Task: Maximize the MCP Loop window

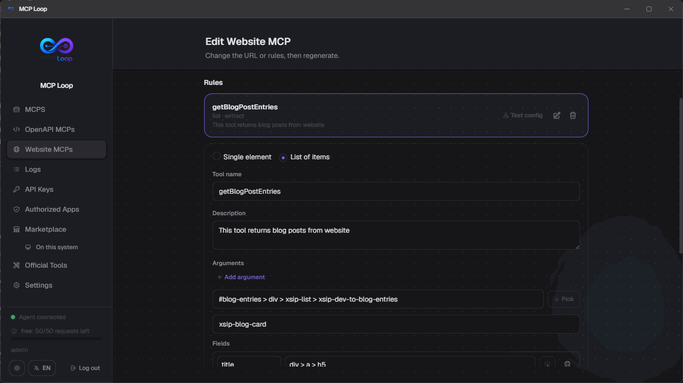Action: pyautogui.click(x=649, y=9)
